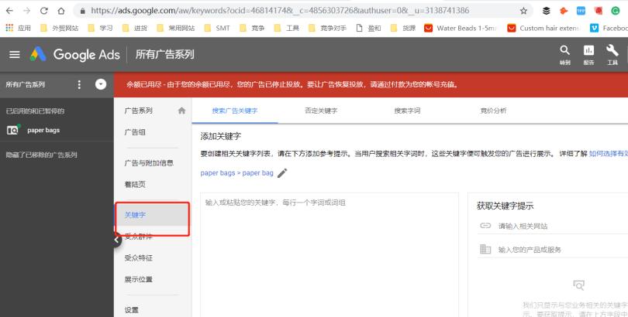
Task: Open the orange browser extension icon
Action: pos(564,11)
